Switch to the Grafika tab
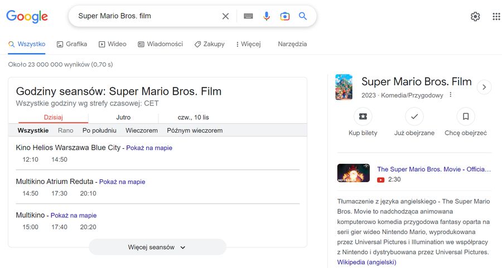502x268 pixels. click(x=72, y=44)
